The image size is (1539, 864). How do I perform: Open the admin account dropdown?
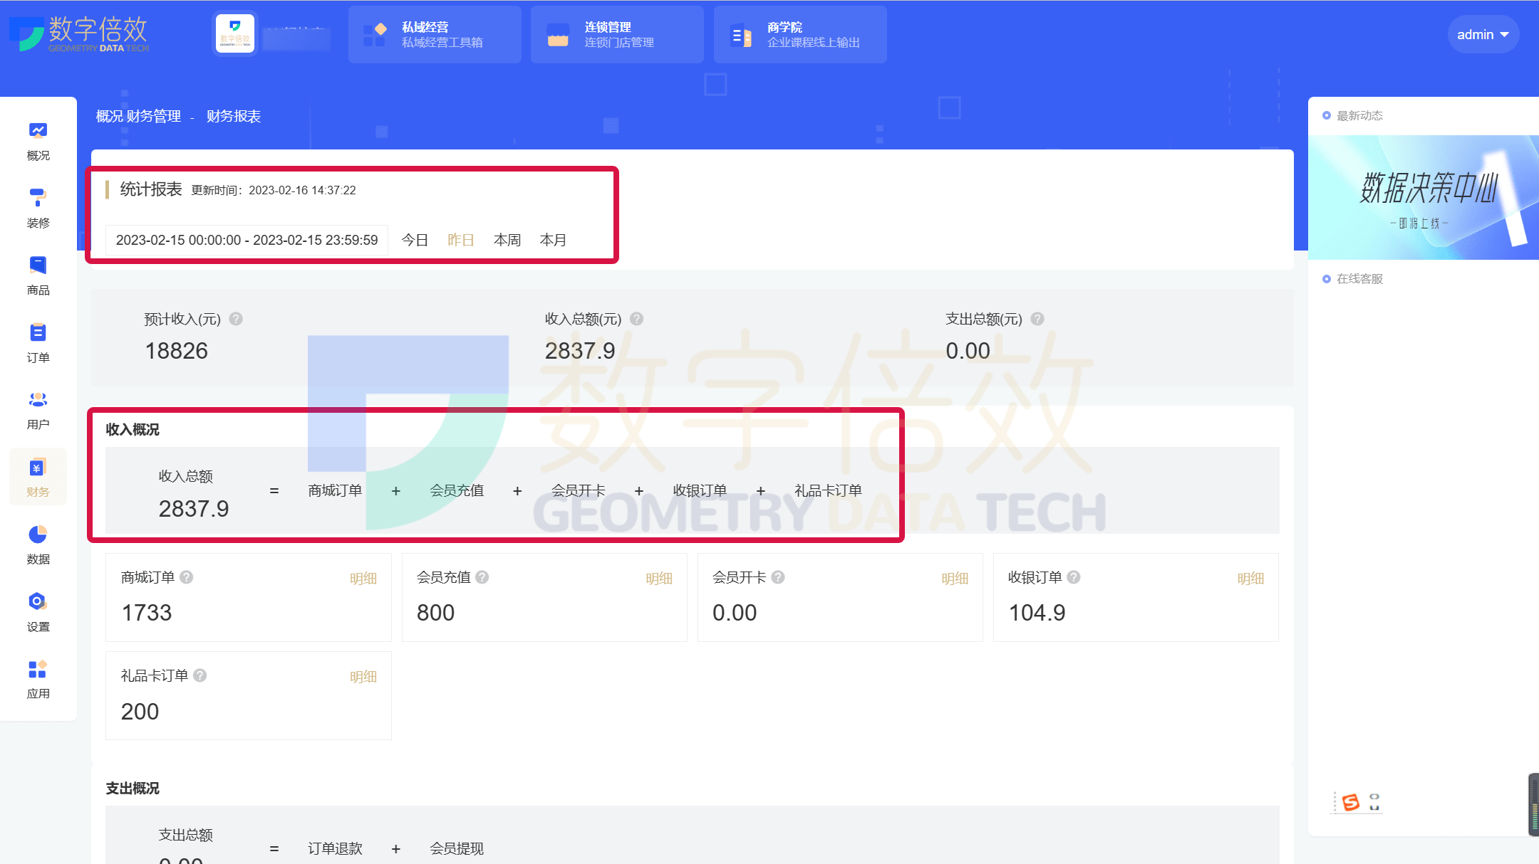1483,34
